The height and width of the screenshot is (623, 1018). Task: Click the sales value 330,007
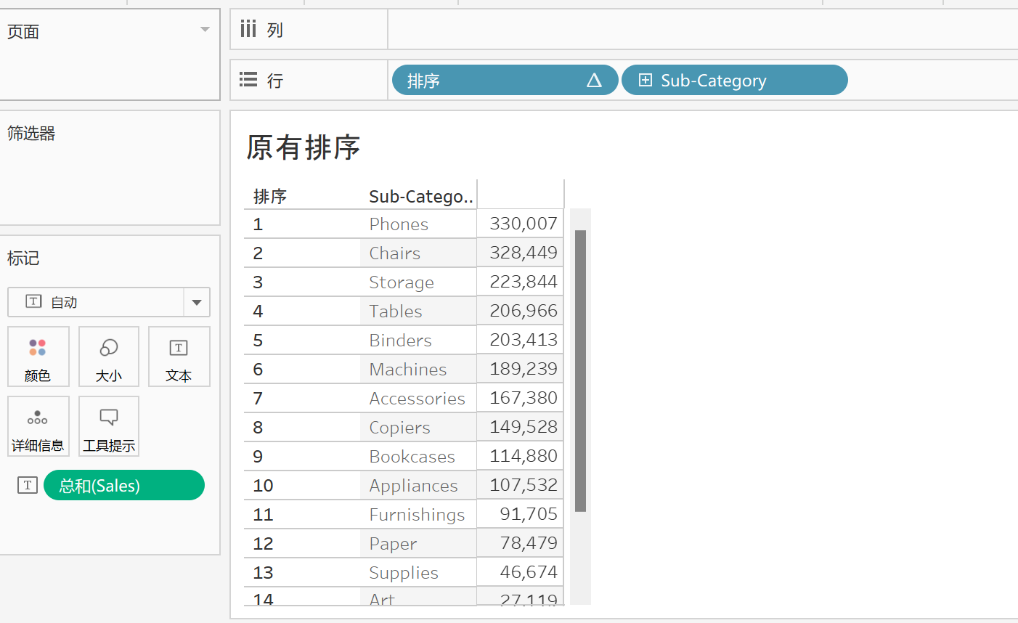coord(524,224)
